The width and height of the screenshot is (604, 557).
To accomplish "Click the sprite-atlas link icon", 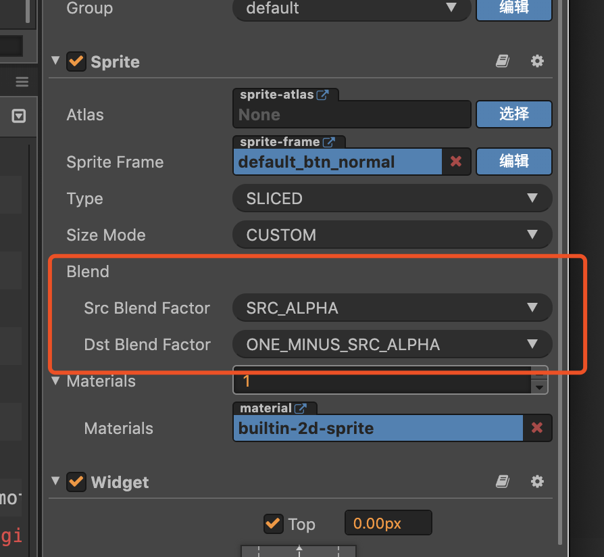I will tap(322, 95).
